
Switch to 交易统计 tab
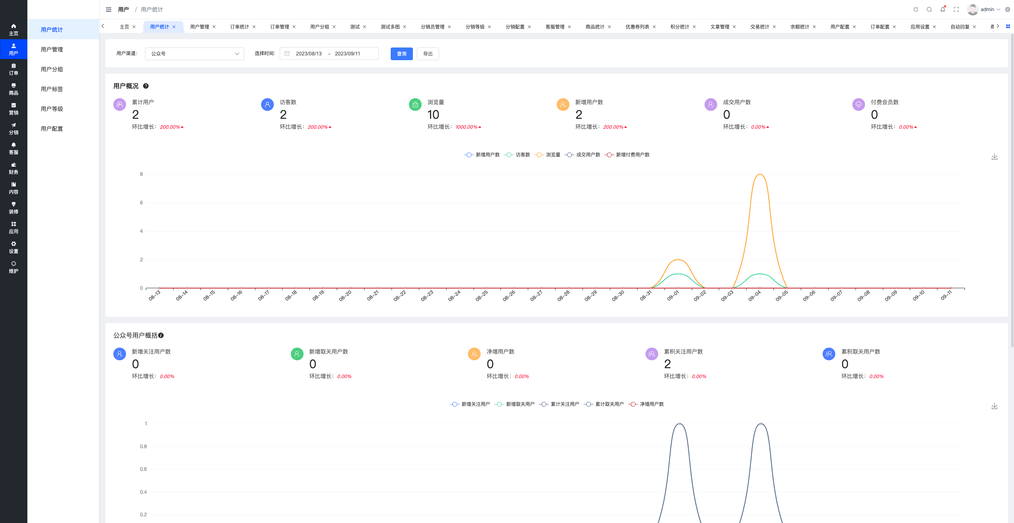coord(760,27)
